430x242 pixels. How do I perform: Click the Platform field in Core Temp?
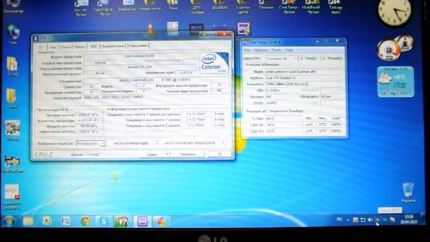click(x=304, y=78)
